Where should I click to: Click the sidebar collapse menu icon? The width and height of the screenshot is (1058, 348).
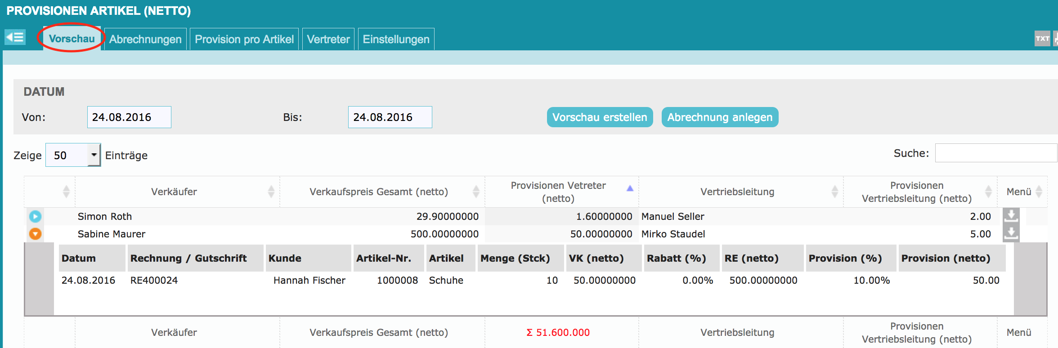click(15, 37)
